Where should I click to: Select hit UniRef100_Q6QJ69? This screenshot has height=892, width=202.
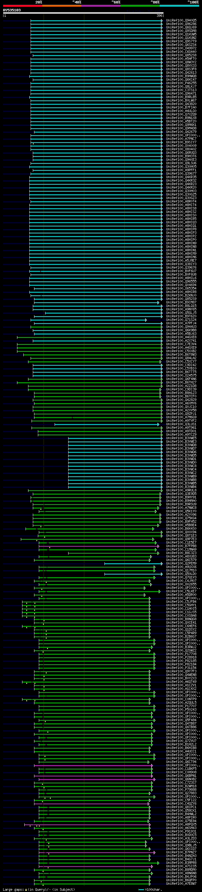[181, 27]
